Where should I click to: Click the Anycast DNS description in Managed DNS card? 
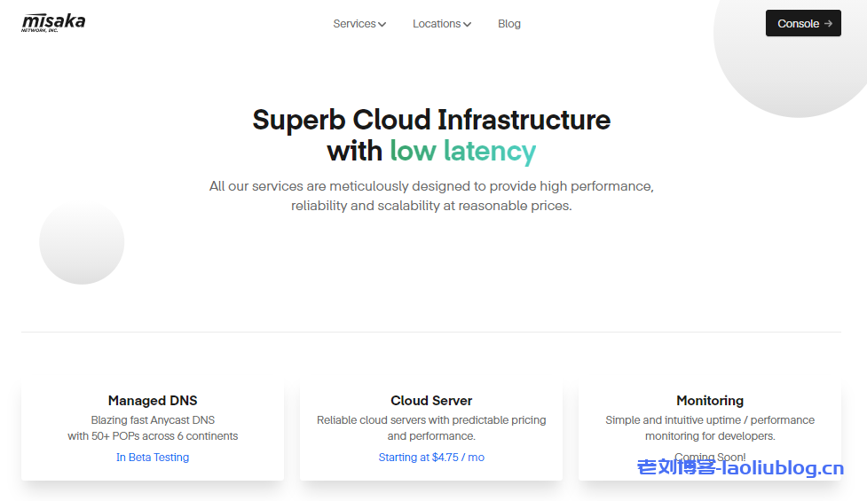click(153, 428)
